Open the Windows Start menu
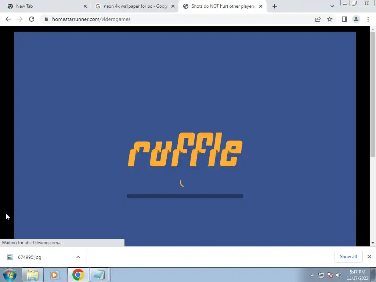 click(10, 275)
